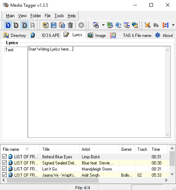This screenshot has width=176, height=190.
Task: Click the Ab letter case icon
Action: [x=156, y=25]
